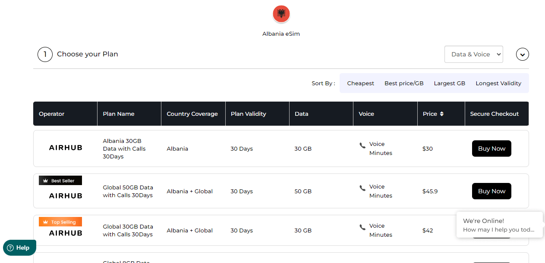Click the Best Seller crown badge
The image size is (545, 263).
60,181
